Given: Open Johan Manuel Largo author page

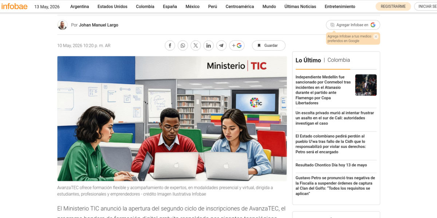Looking at the screenshot, I should [99, 25].
